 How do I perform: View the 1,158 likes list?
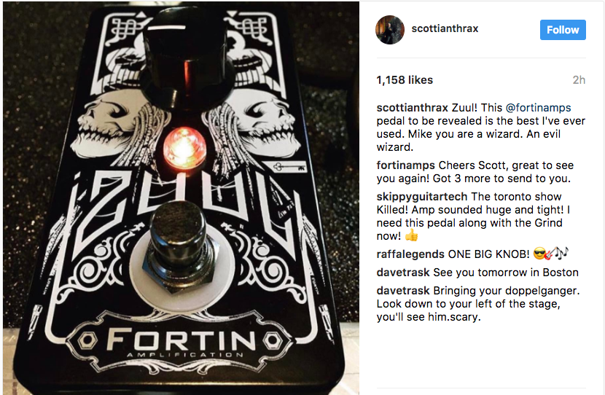(x=405, y=80)
